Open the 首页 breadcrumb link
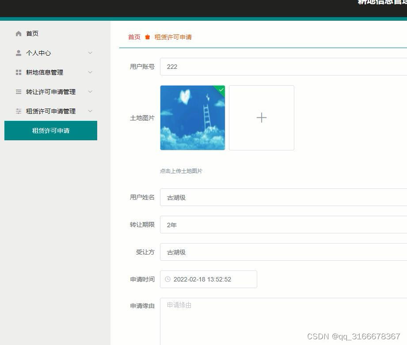The width and height of the screenshot is (407, 345). [134, 37]
